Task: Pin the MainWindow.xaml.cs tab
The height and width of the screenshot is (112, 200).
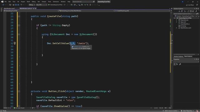Action: (34, 8)
